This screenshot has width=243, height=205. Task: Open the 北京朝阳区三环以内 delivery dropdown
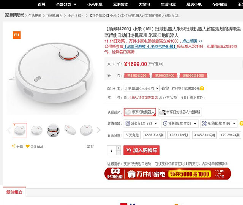tap(142, 88)
